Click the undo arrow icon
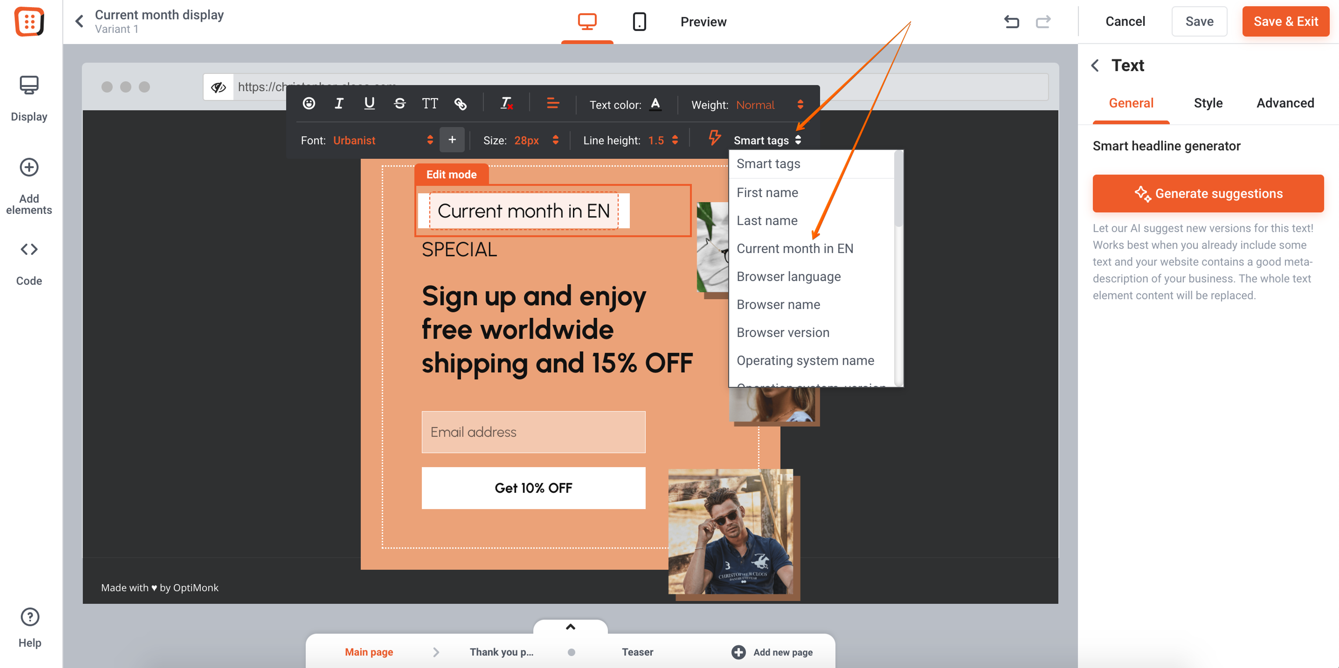1339x668 pixels. click(x=1012, y=21)
